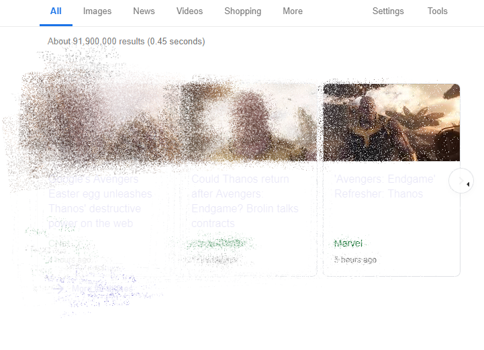Image resolution: width=484 pixels, height=350 pixels.
Task: Expand the More search categories menu
Action: 293,11
